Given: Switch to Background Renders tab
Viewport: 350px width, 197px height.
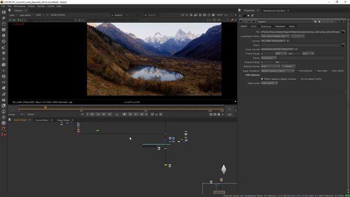Looking at the screenshot, I should (274, 11).
